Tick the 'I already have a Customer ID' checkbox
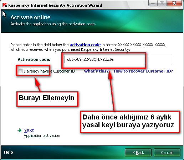 20,71
